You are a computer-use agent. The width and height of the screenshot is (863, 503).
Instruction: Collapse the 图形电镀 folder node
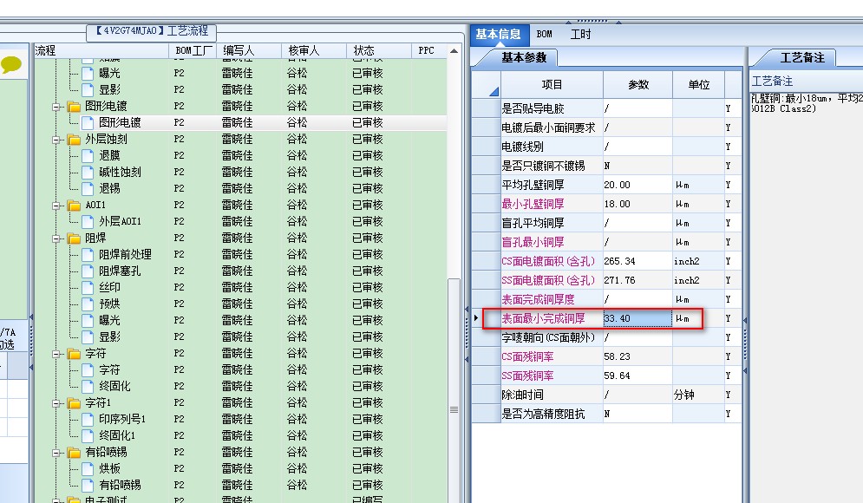[x=56, y=107]
